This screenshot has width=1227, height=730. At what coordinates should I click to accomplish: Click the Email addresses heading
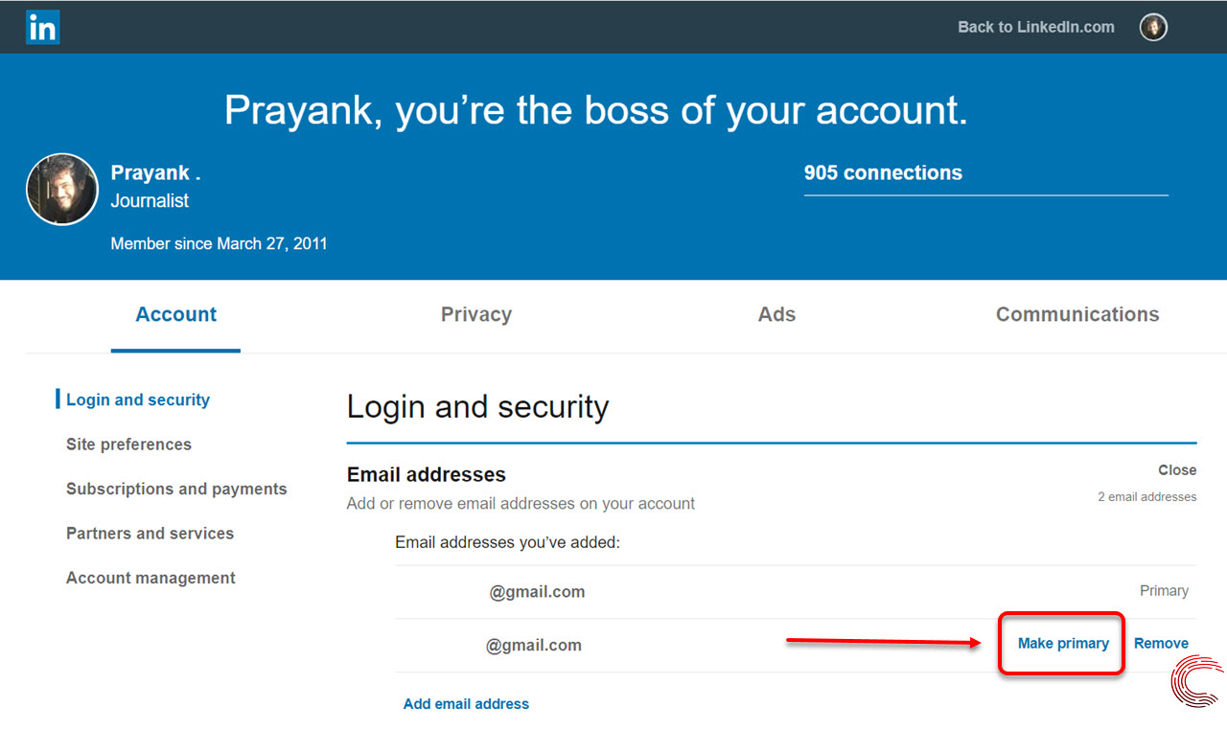[x=427, y=475]
